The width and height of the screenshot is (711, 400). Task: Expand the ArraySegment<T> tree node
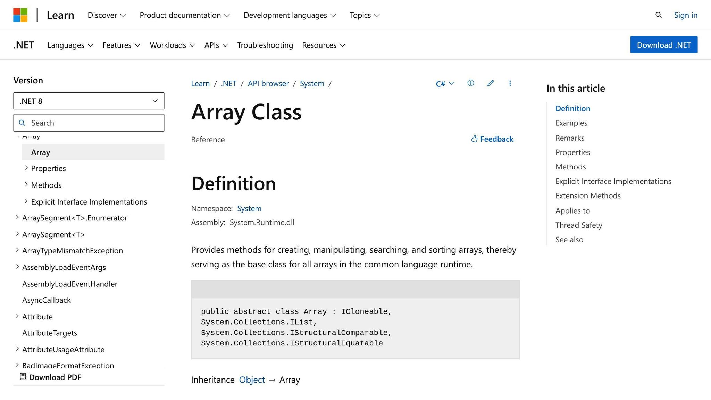coord(18,234)
